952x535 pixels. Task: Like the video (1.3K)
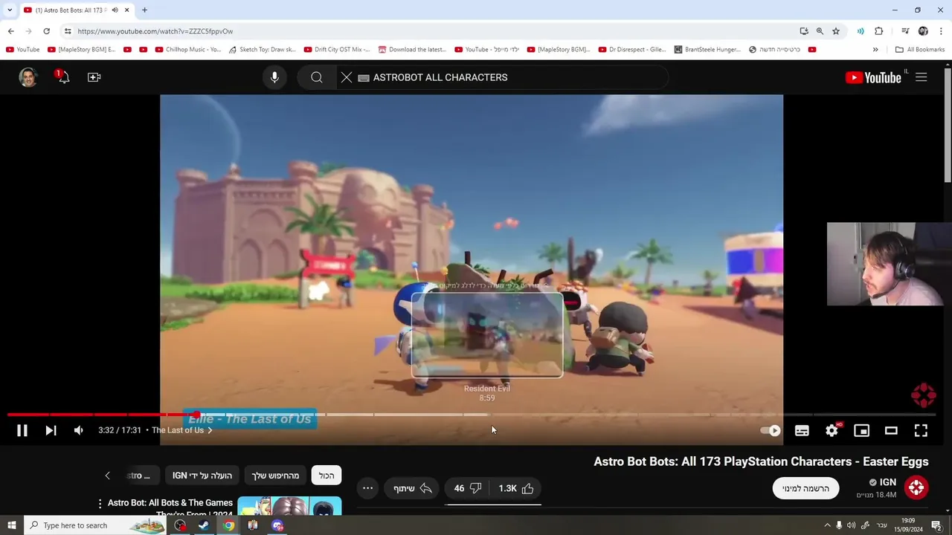[x=516, y=488]
